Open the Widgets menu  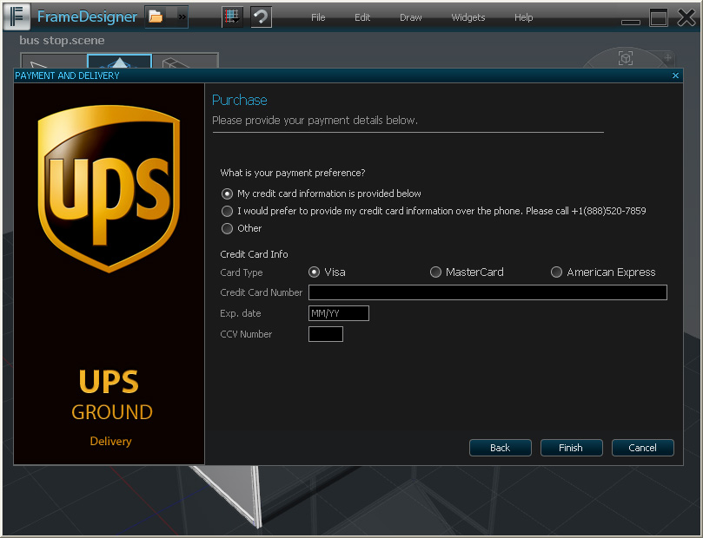pyautogui.click(x=468, y=17)
